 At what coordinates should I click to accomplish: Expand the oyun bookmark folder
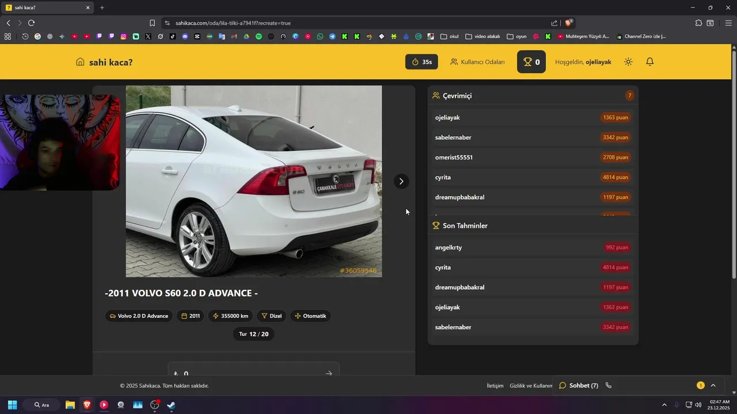tap(516, 36)
